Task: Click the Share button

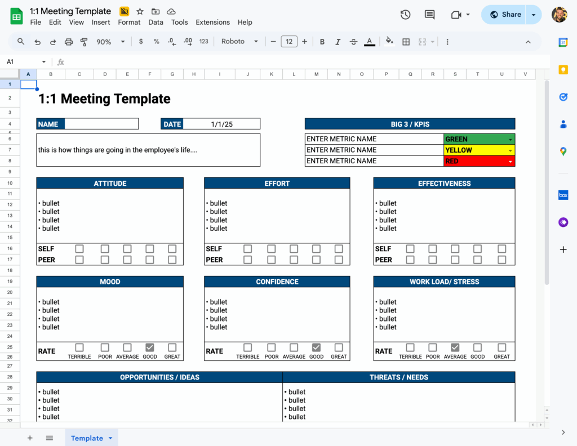Action: coord(504,15)
